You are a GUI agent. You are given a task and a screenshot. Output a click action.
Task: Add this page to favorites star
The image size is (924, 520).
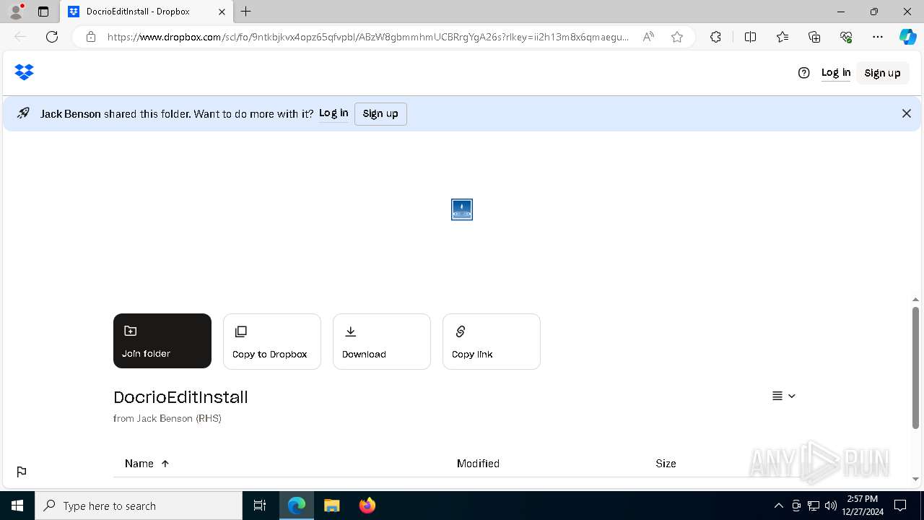click(677, 37)
